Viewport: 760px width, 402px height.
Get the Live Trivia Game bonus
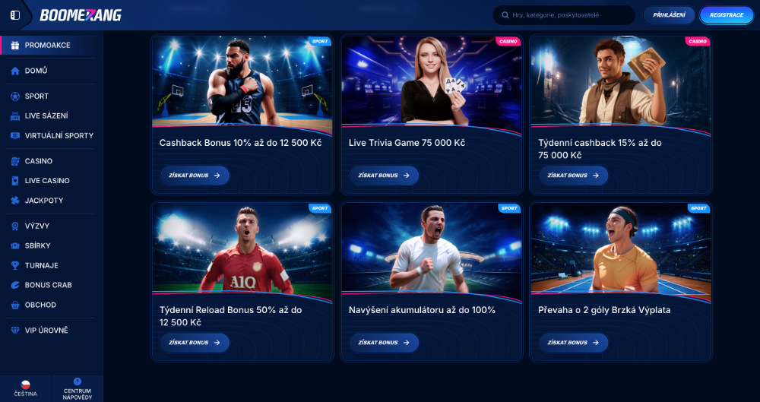[384, 176]
